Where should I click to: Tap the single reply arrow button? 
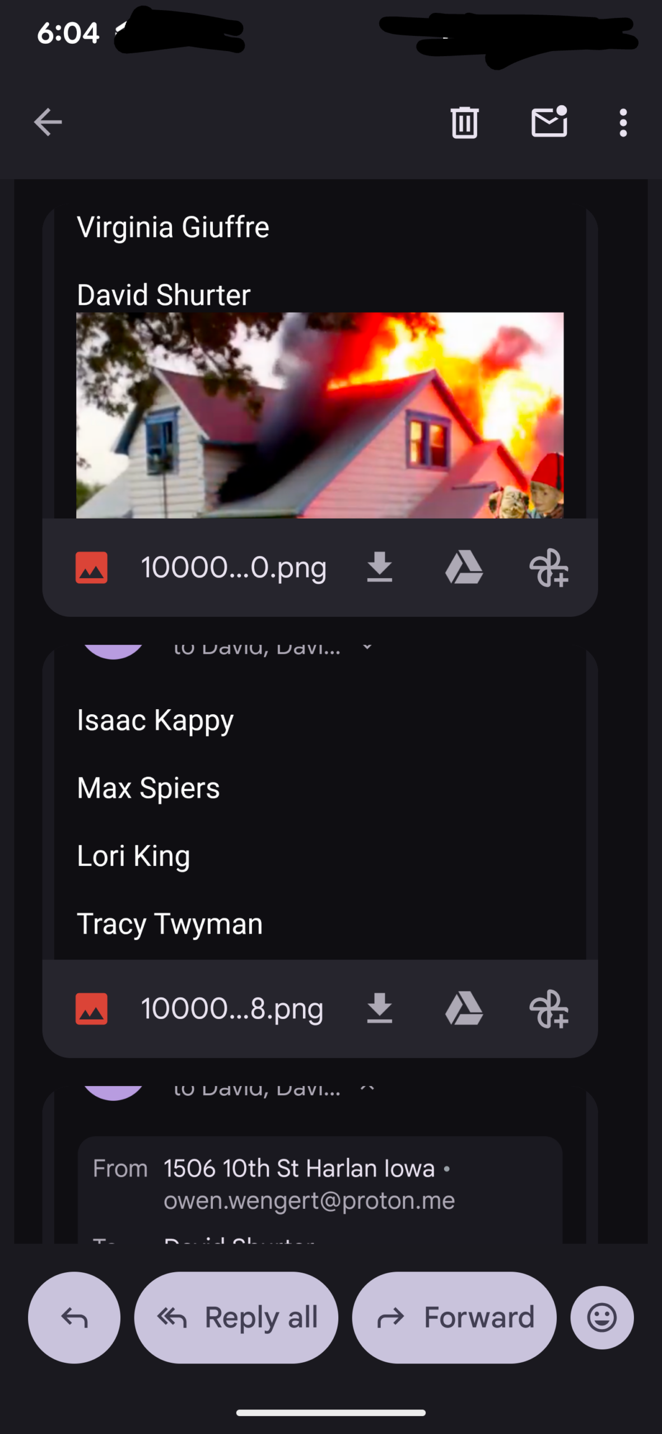click(74, 1317)
